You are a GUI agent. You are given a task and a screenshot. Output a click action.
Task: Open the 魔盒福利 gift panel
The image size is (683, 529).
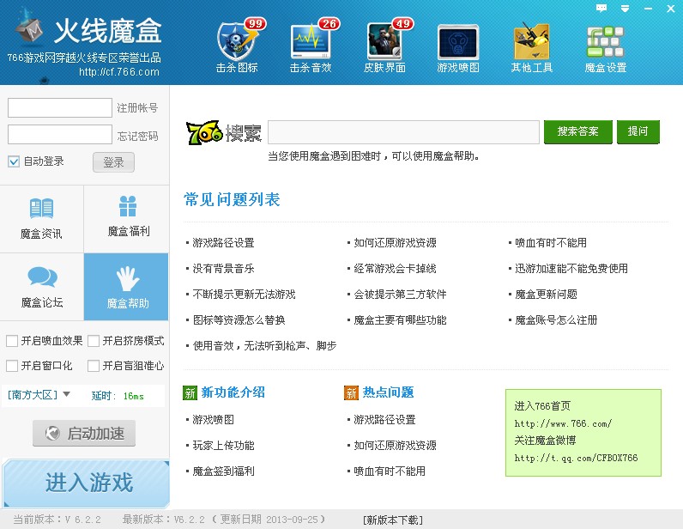coord(128,218)
